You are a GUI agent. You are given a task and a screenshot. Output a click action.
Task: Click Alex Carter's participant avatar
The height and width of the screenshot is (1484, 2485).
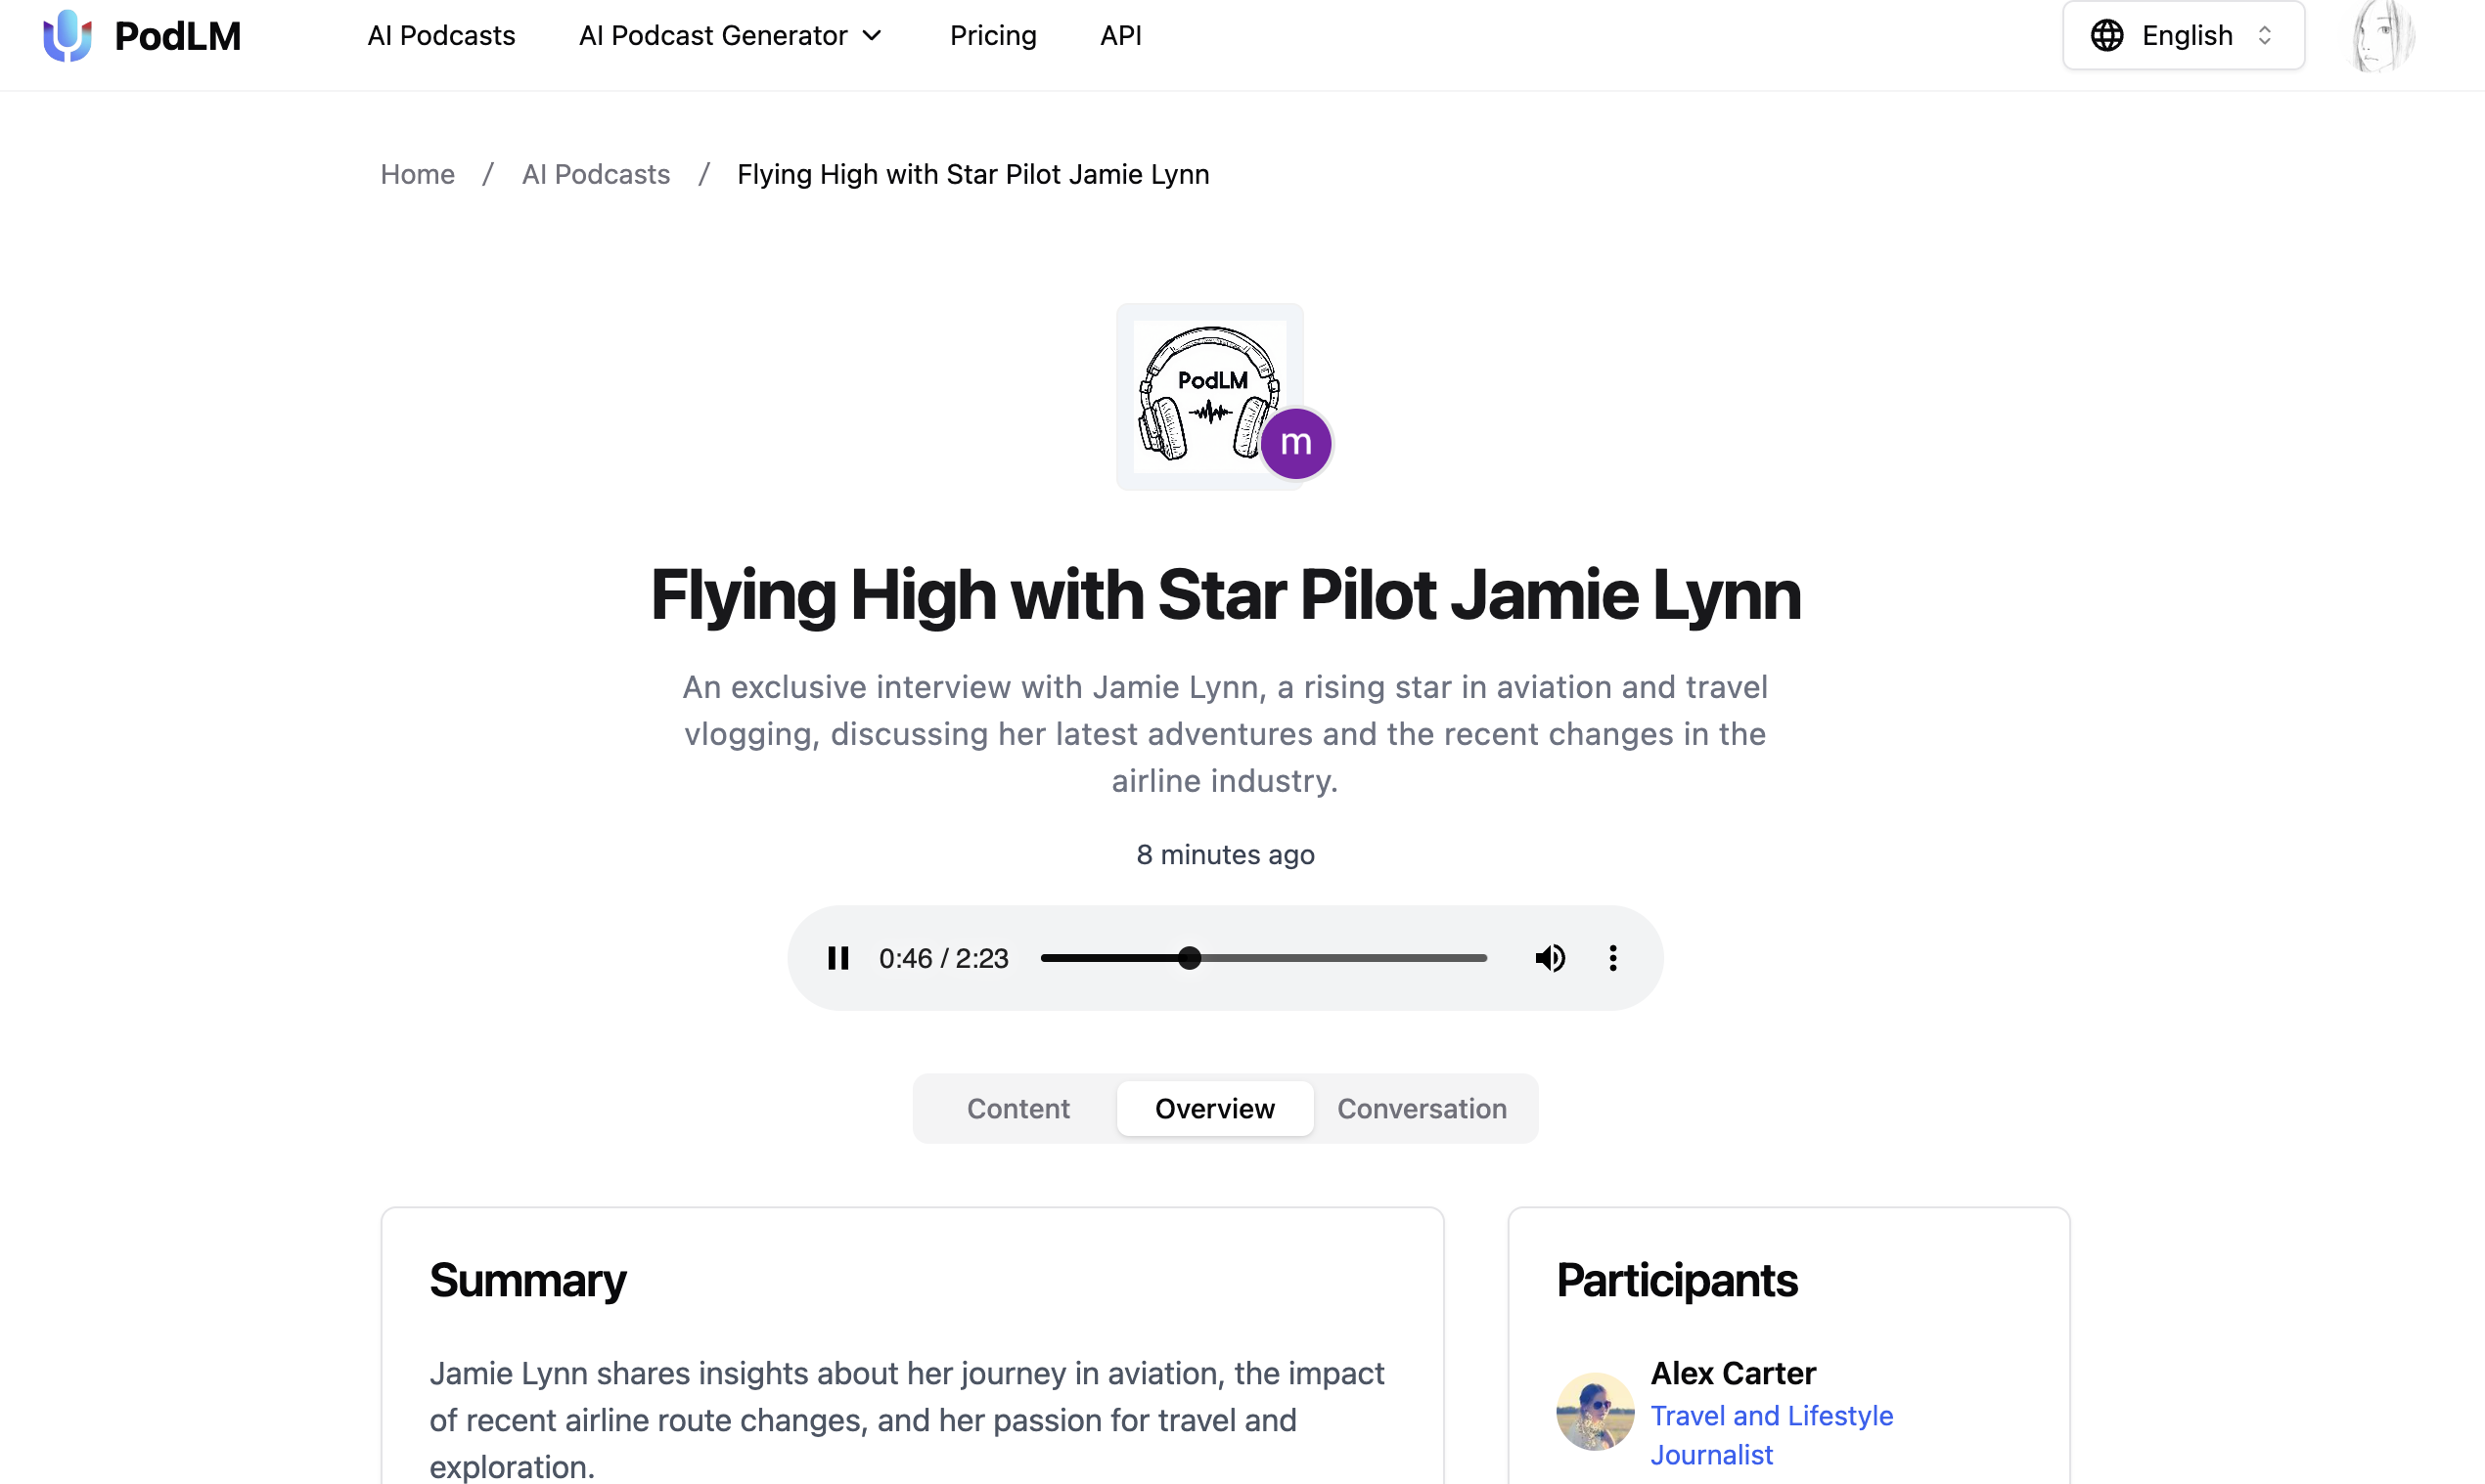[x=1595, y=1411]
